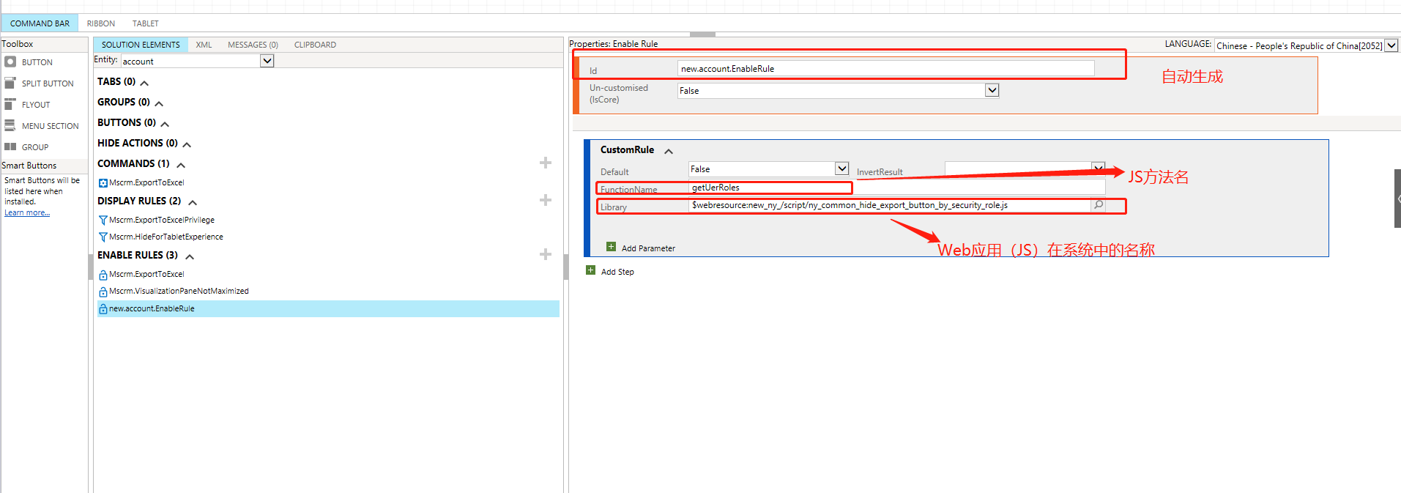This screenshot has width=1401, height=493.
Task: Select the Split Button toolbox icon
Action: pos(10,83)
